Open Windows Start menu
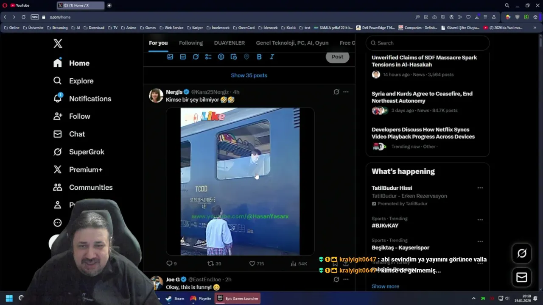Image resolution: width=543 pixels, height=305 pixels. coord(9,298)
